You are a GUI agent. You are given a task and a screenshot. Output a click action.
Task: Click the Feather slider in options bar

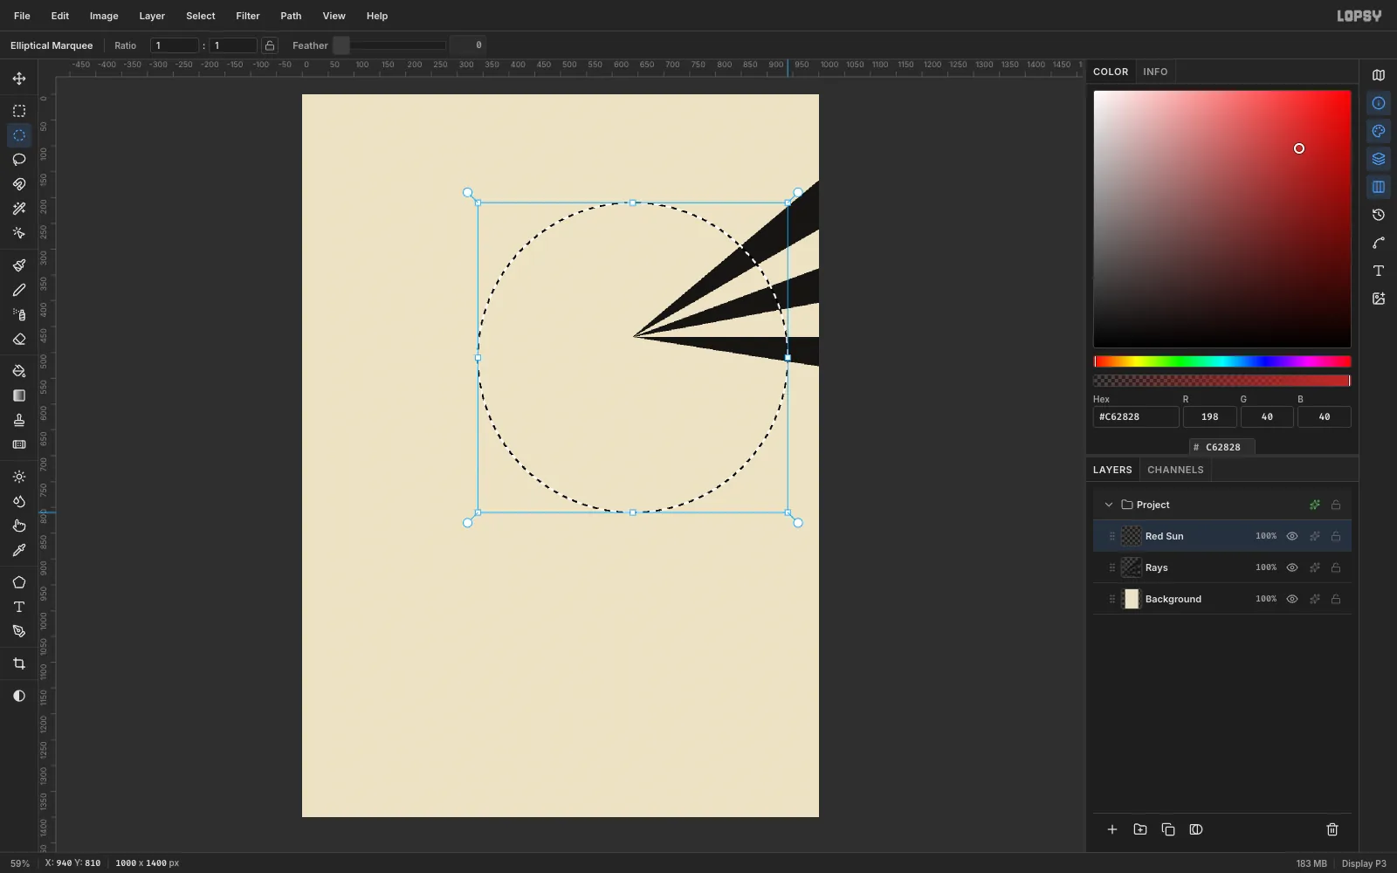click(390, 45)
